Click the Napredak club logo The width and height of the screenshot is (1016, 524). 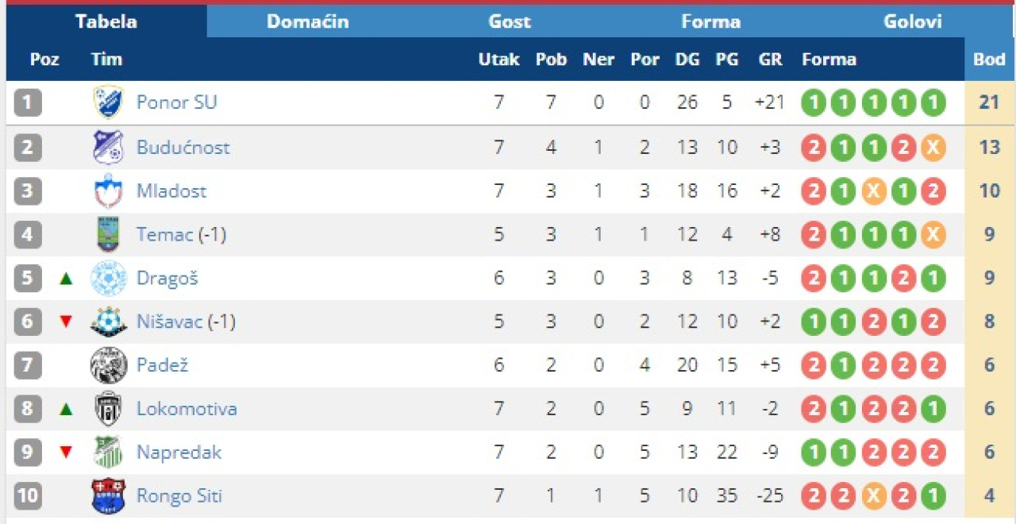click(108, 453)
